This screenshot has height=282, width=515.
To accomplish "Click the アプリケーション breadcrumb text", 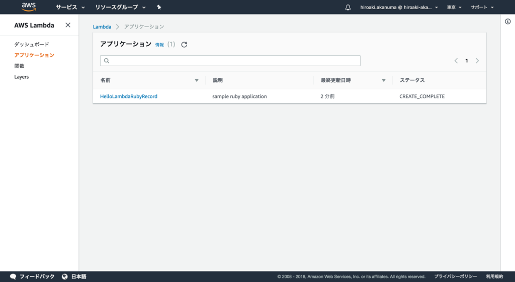I will click(x=144, y=27).
